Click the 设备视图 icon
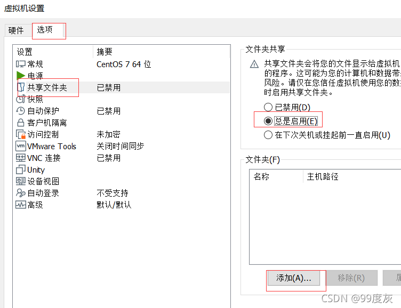Image resolution: width=401 pixels, height=308 pixels. pos(20,181)
